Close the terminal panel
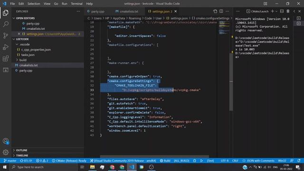 300,11
